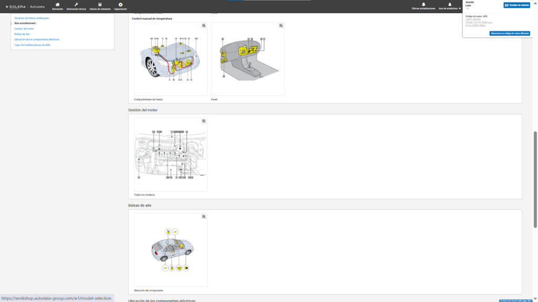Image resolution: width=538 pixels, height=302 pixels.
Task: Zoom the Panel diagram with magnifier
Action: pos(281,26)
